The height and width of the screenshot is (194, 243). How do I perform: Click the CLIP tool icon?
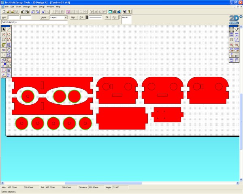pyautogui.click(x=9, y=70)
